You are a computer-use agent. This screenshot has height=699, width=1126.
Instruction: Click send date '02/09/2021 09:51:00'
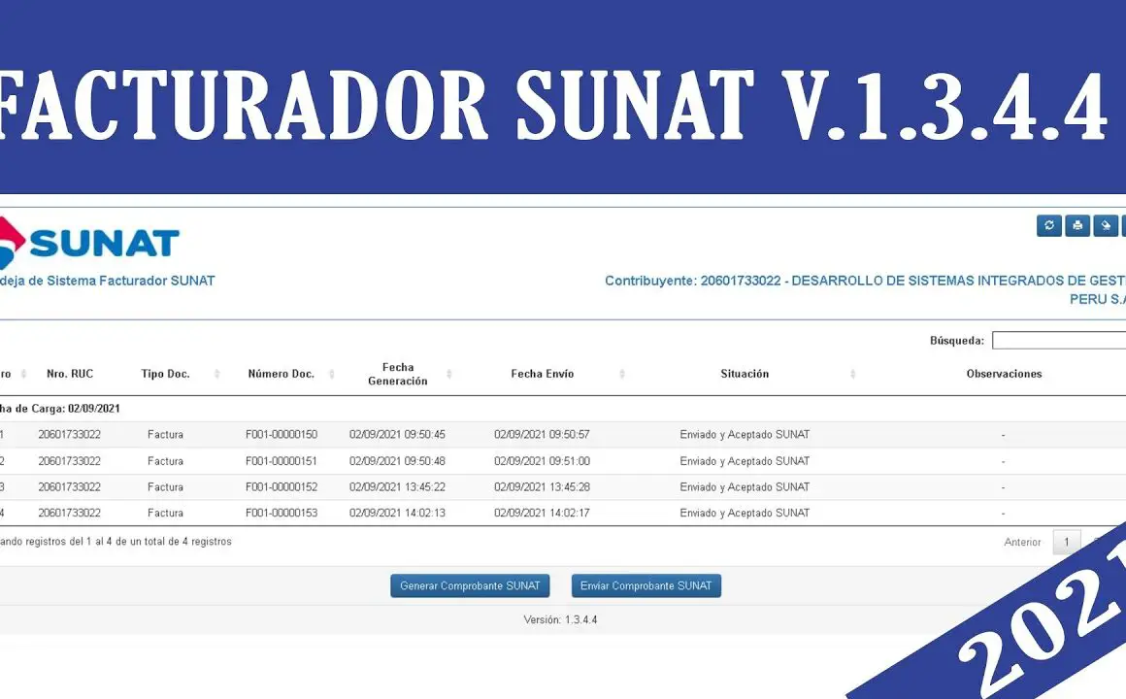pos(543,461)
